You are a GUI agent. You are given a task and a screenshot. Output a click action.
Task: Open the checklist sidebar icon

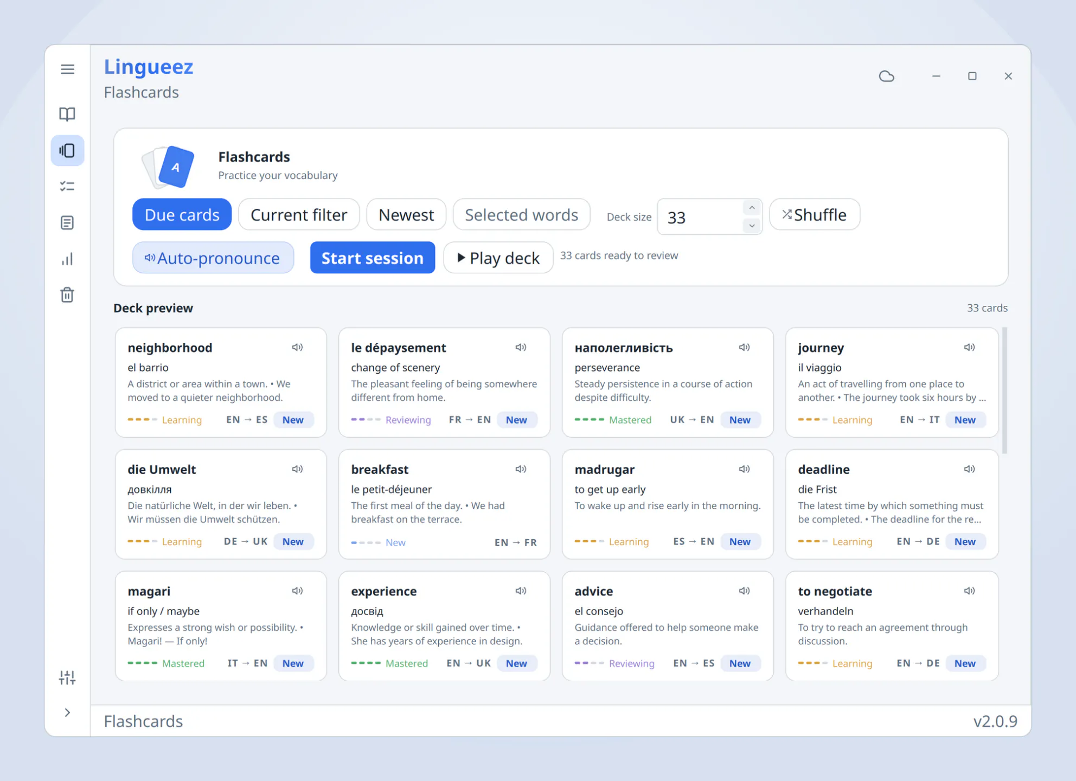(x=67, y=186)
